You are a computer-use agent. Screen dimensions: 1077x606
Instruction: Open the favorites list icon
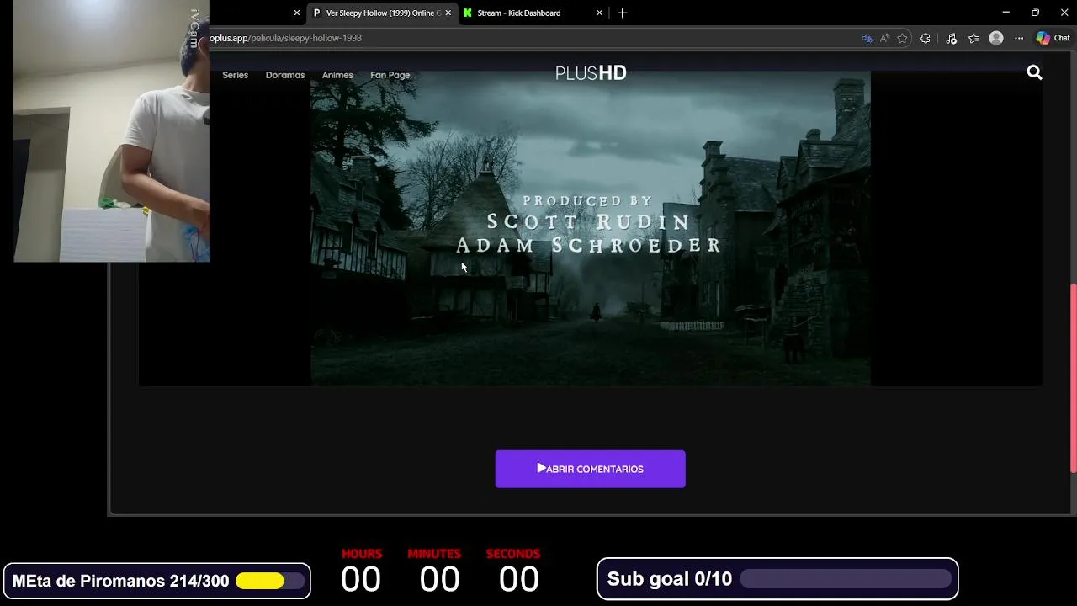pyautogui.click(x=974, y=38)
